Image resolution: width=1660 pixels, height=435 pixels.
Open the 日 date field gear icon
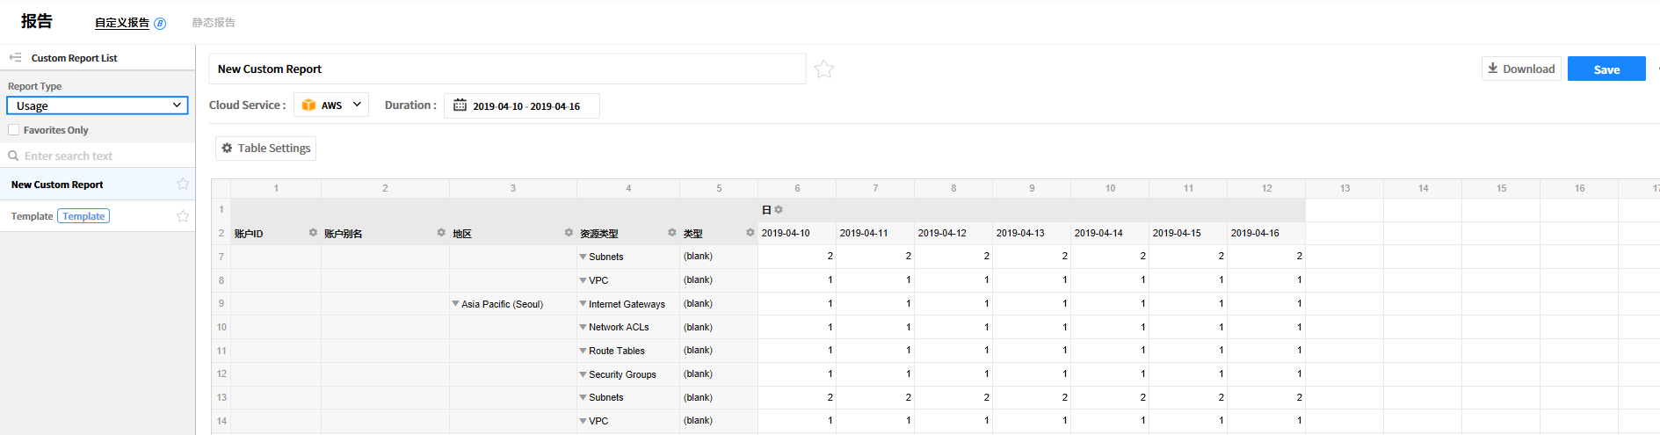coord(779,209)
